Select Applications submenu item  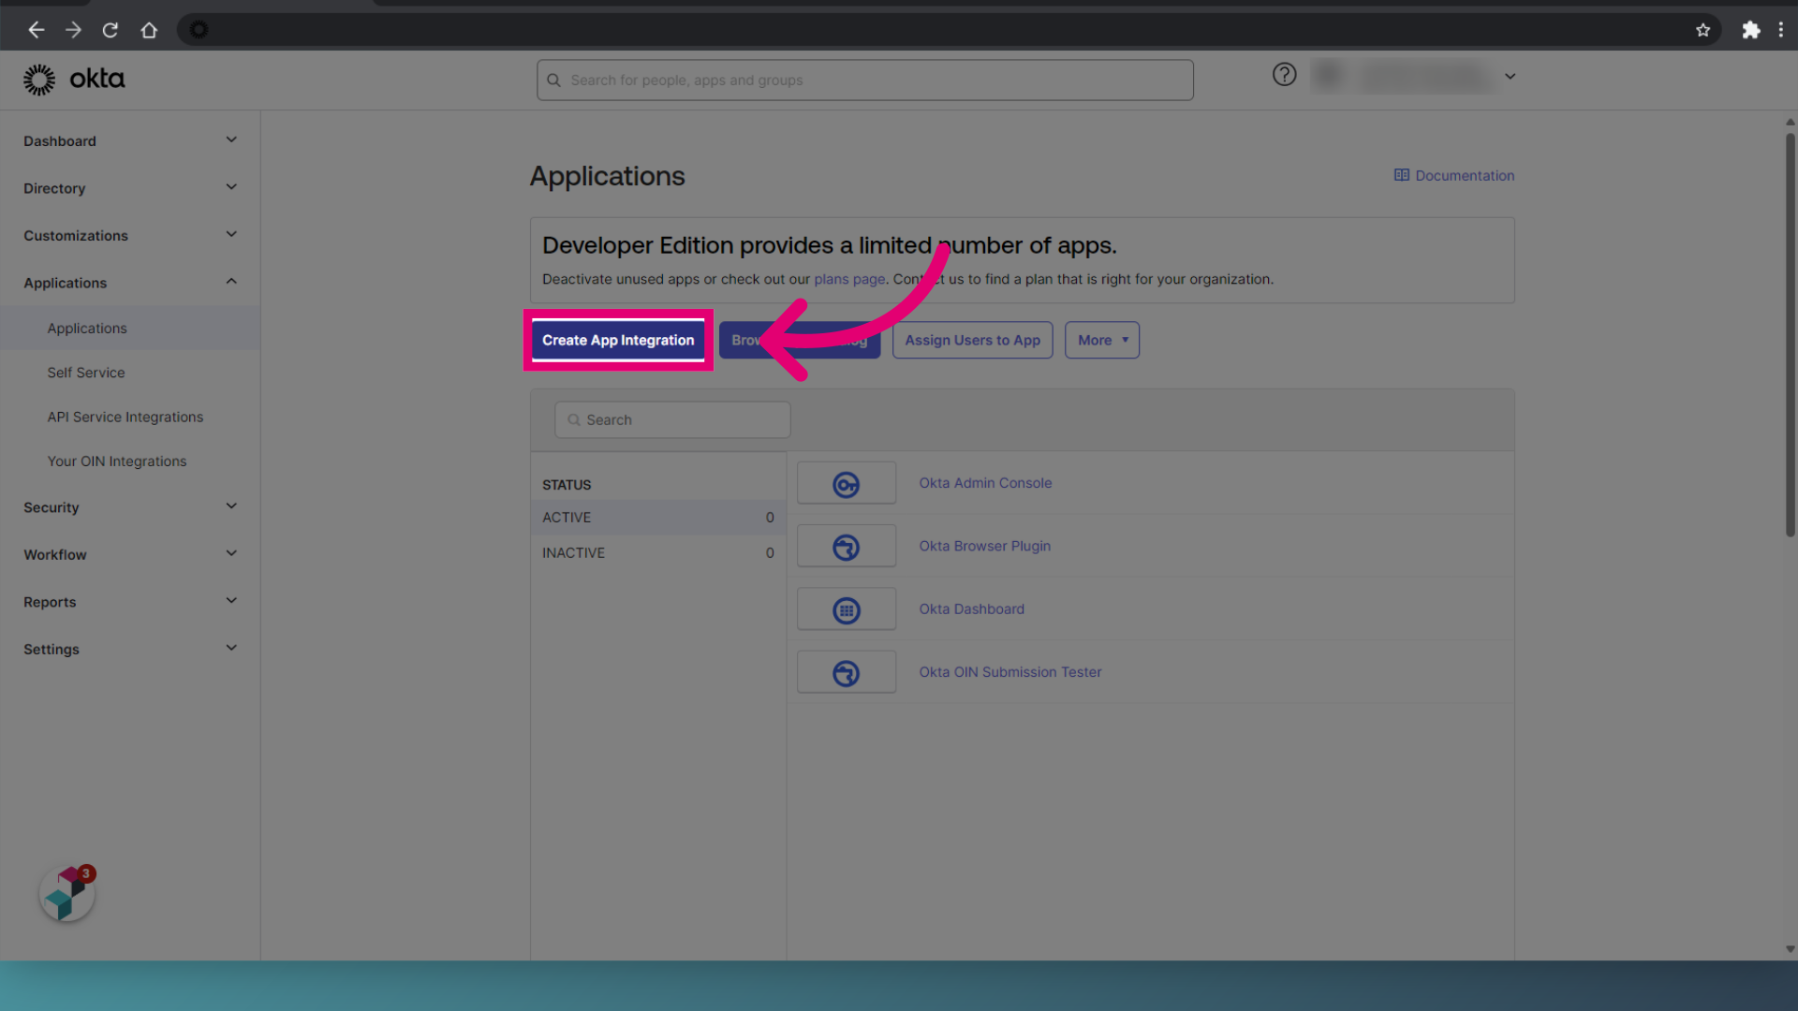coord(130,329)
